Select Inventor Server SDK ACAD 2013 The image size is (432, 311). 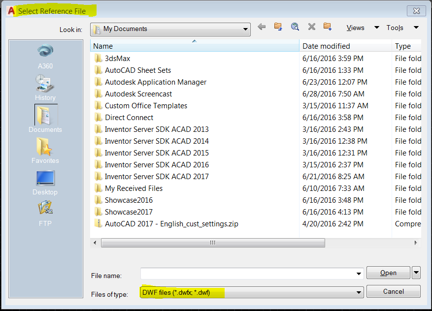pos(152,129)
